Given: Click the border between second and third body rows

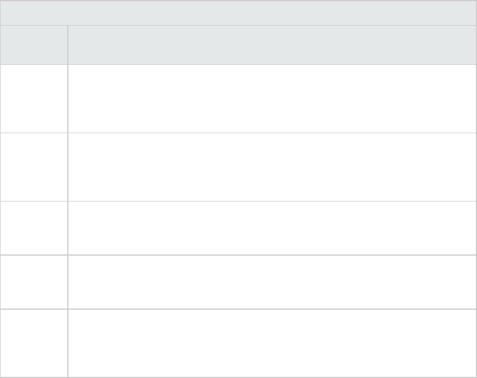Looking at the screenshot, I should tap(238, 201).
